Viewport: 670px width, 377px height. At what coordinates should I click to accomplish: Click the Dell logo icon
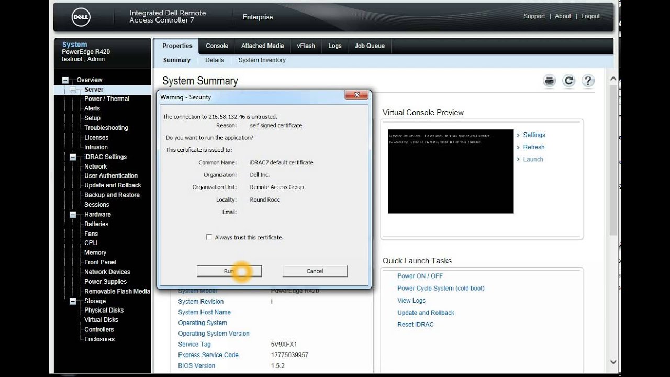81,17
